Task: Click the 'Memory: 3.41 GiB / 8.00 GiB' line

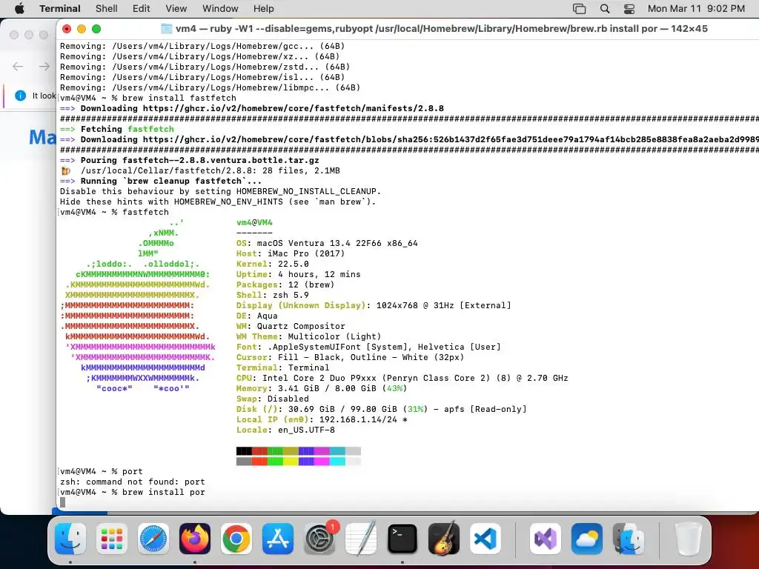Action: point(322,388)
